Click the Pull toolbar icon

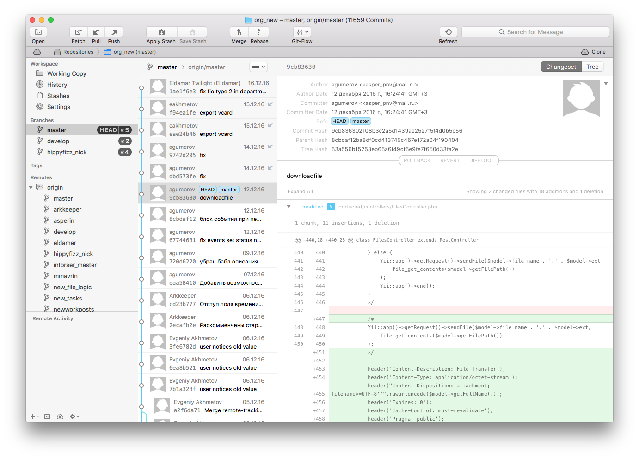coord(96,32)
